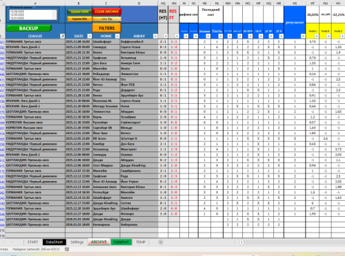
Task: Open the Yield X column filter dropdown
Action: pyautogui.click(x=328, y=36)
